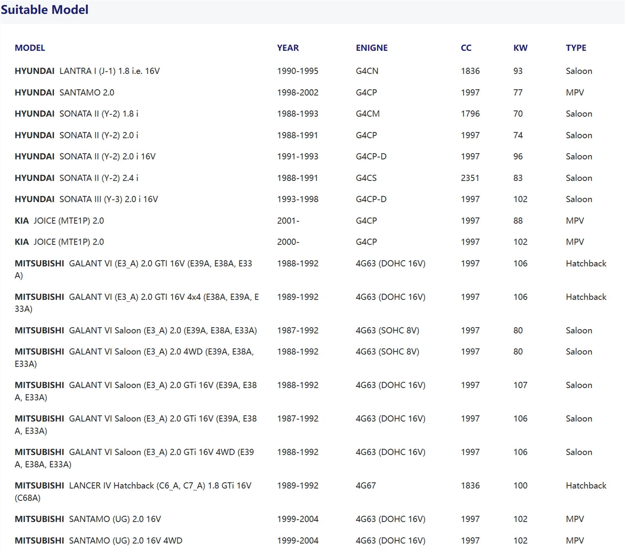Click engine code G4CN
The image size is (625, 552).
coord(367,71)
